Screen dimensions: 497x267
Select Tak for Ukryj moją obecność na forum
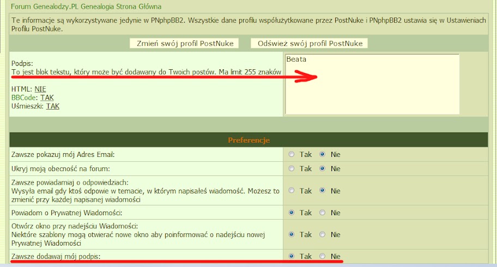click(x=292, y=169)
